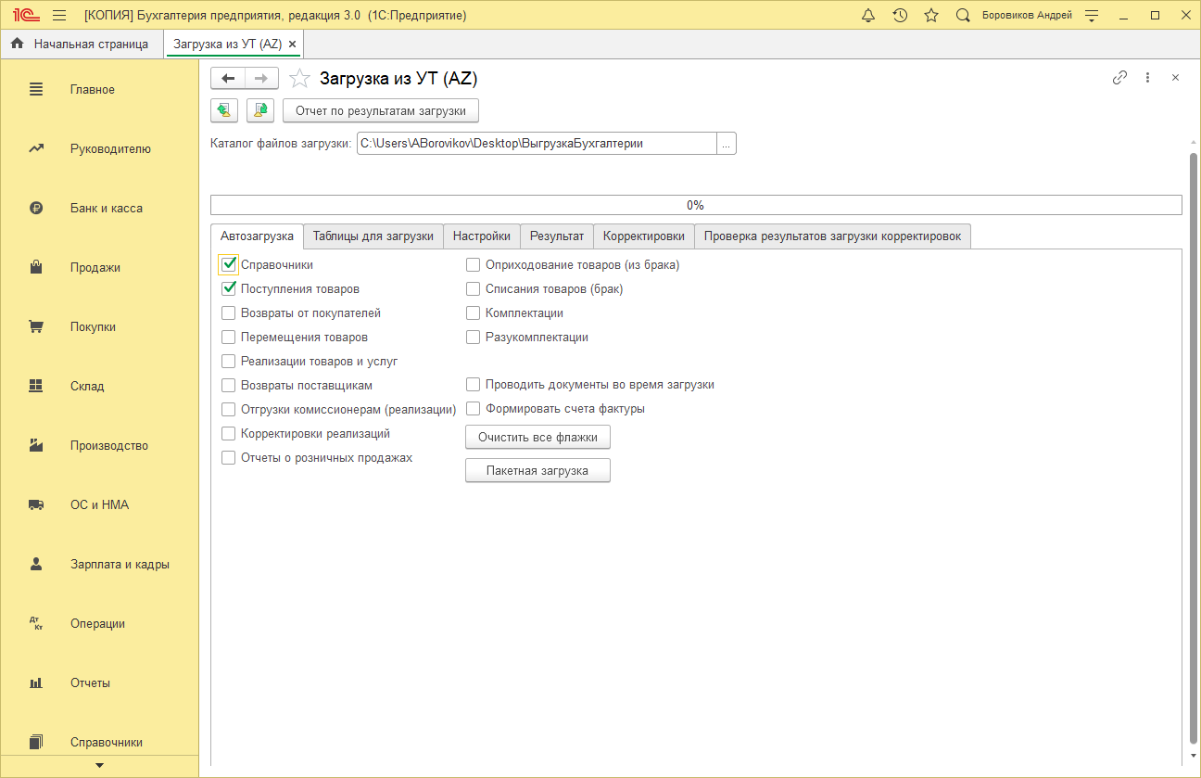Navigate back with left arrow button
The width and height of the screenshot is (1201, 778).
(228, 79)
